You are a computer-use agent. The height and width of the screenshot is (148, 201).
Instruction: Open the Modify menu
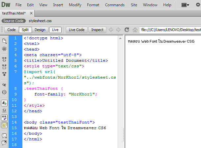[x=75, y=5]
